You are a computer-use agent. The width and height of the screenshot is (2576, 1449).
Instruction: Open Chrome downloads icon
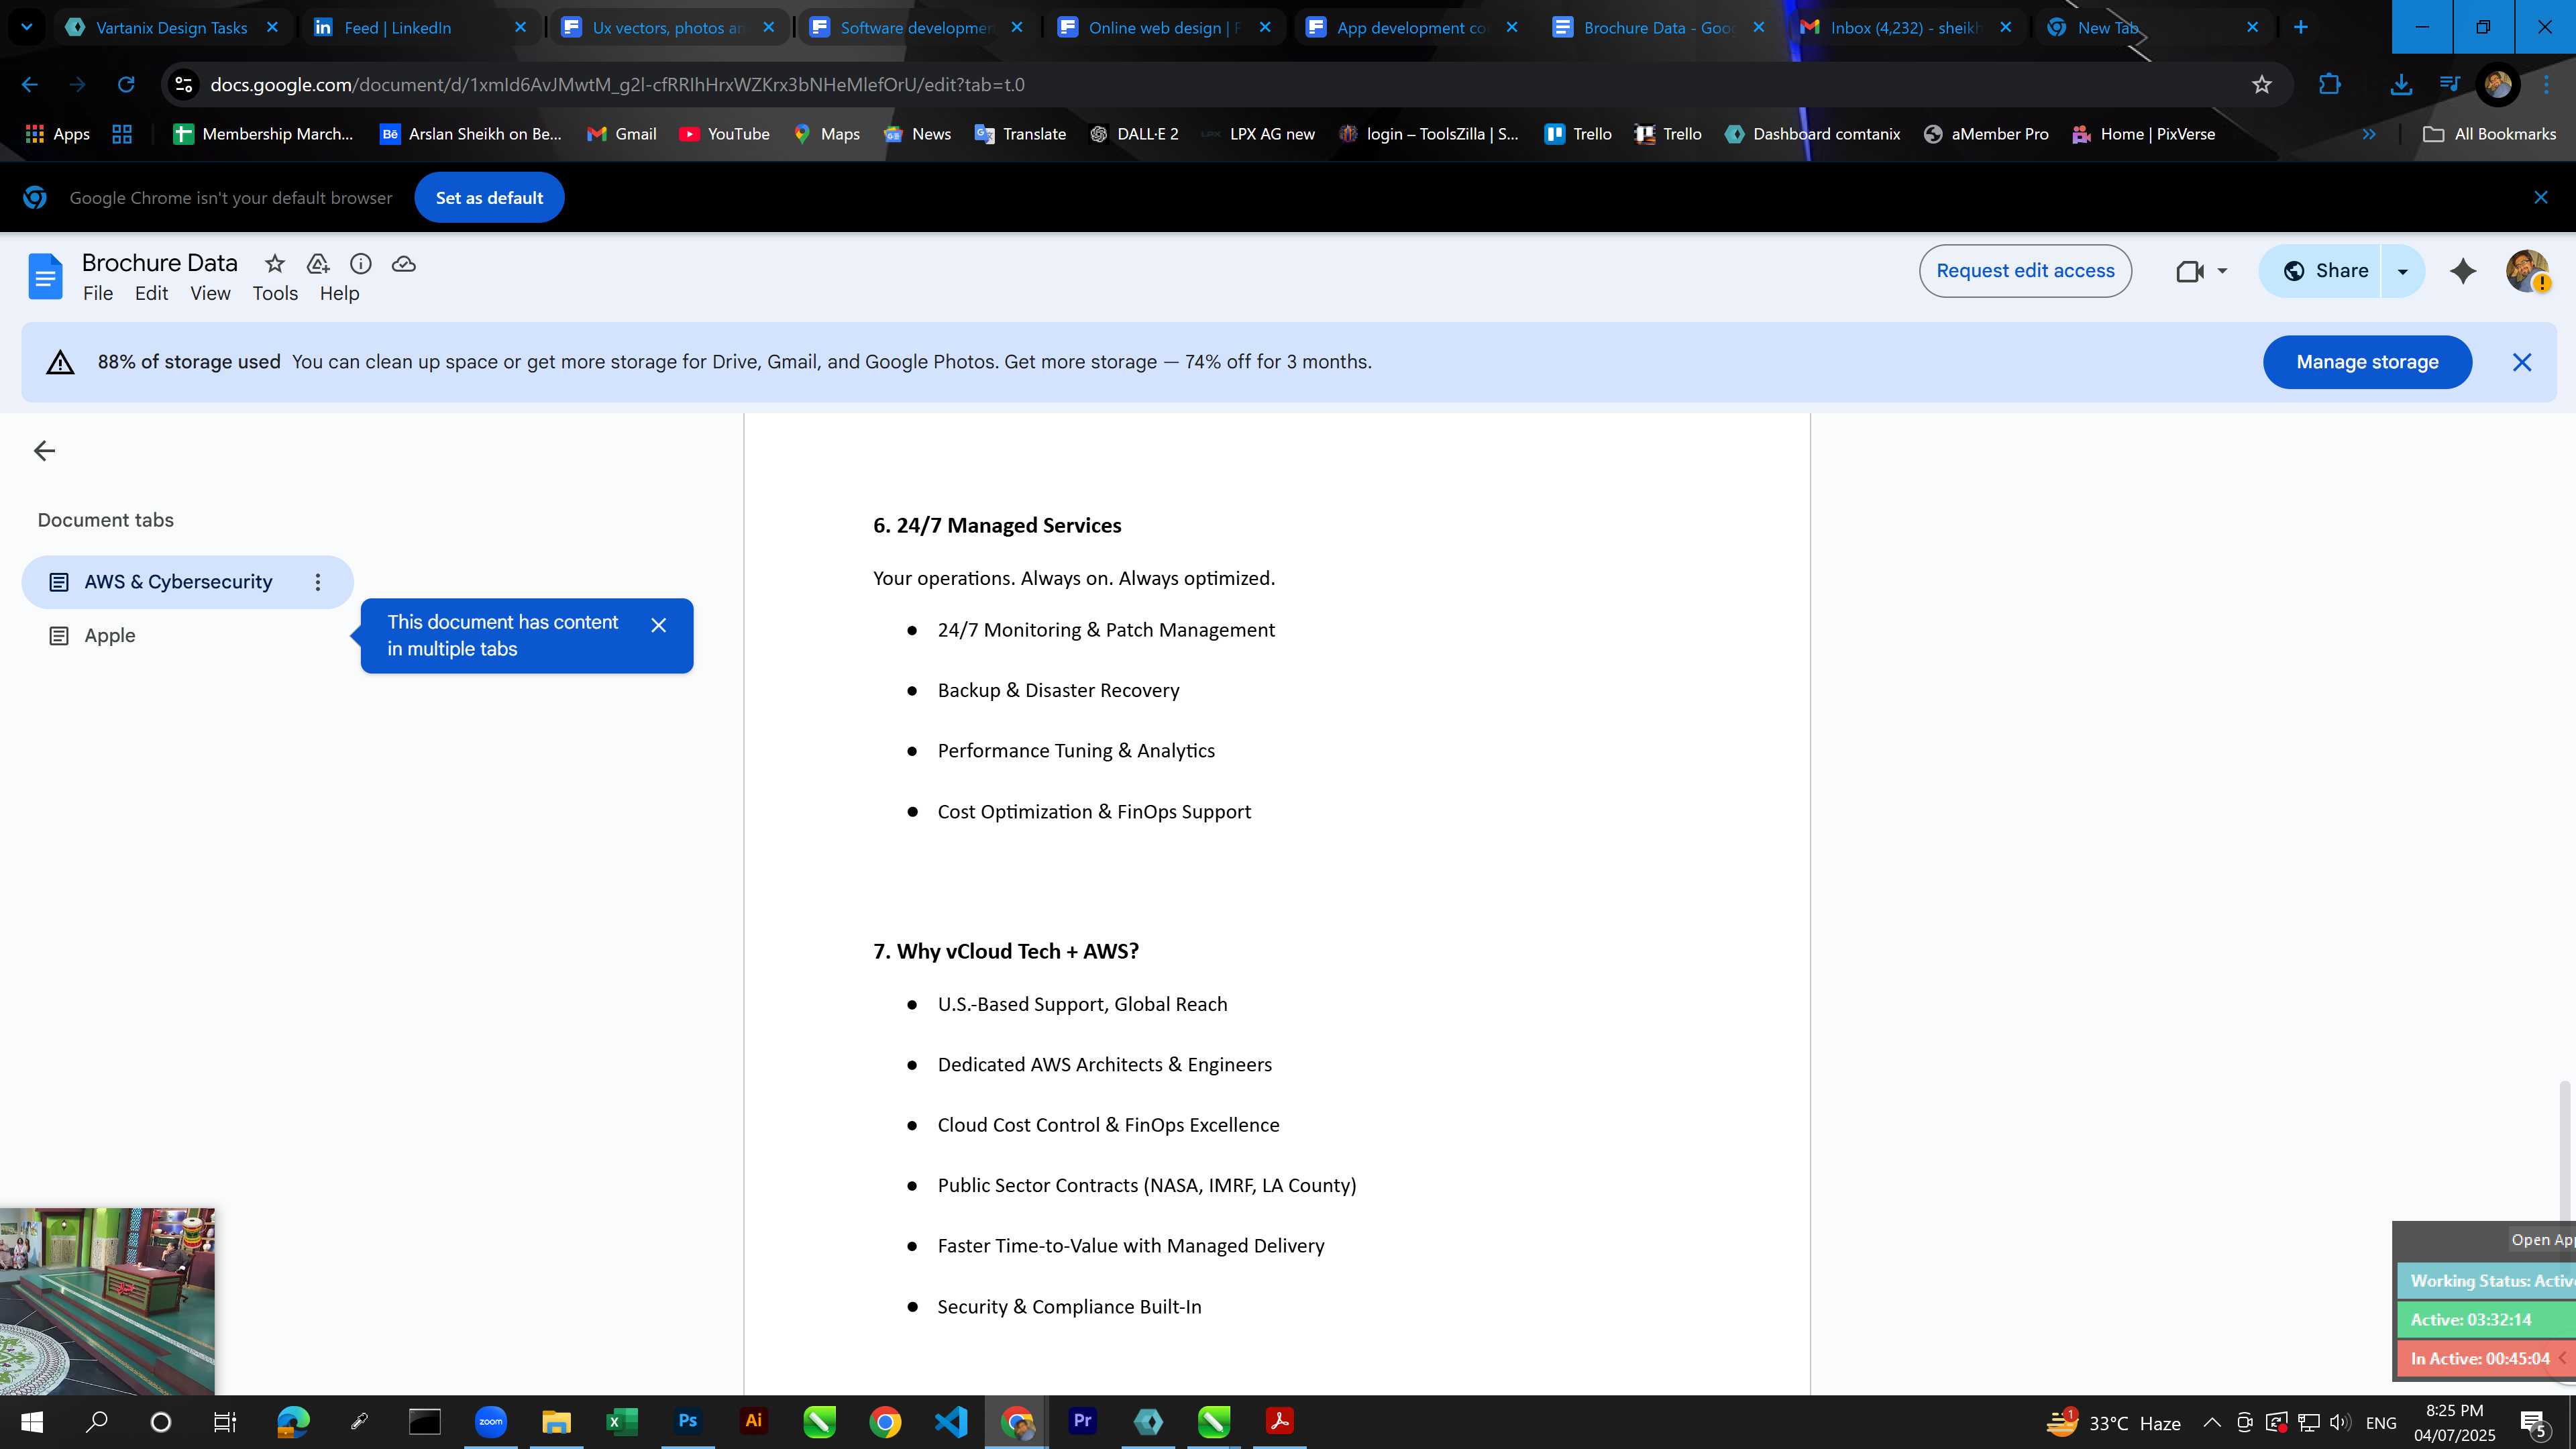click(x=2401, y=85)
